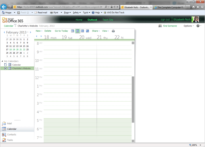Click the calendar vertical scrollbar thumb
The width and height of the screenshot is (205, 147).
(x=133, y=100)
